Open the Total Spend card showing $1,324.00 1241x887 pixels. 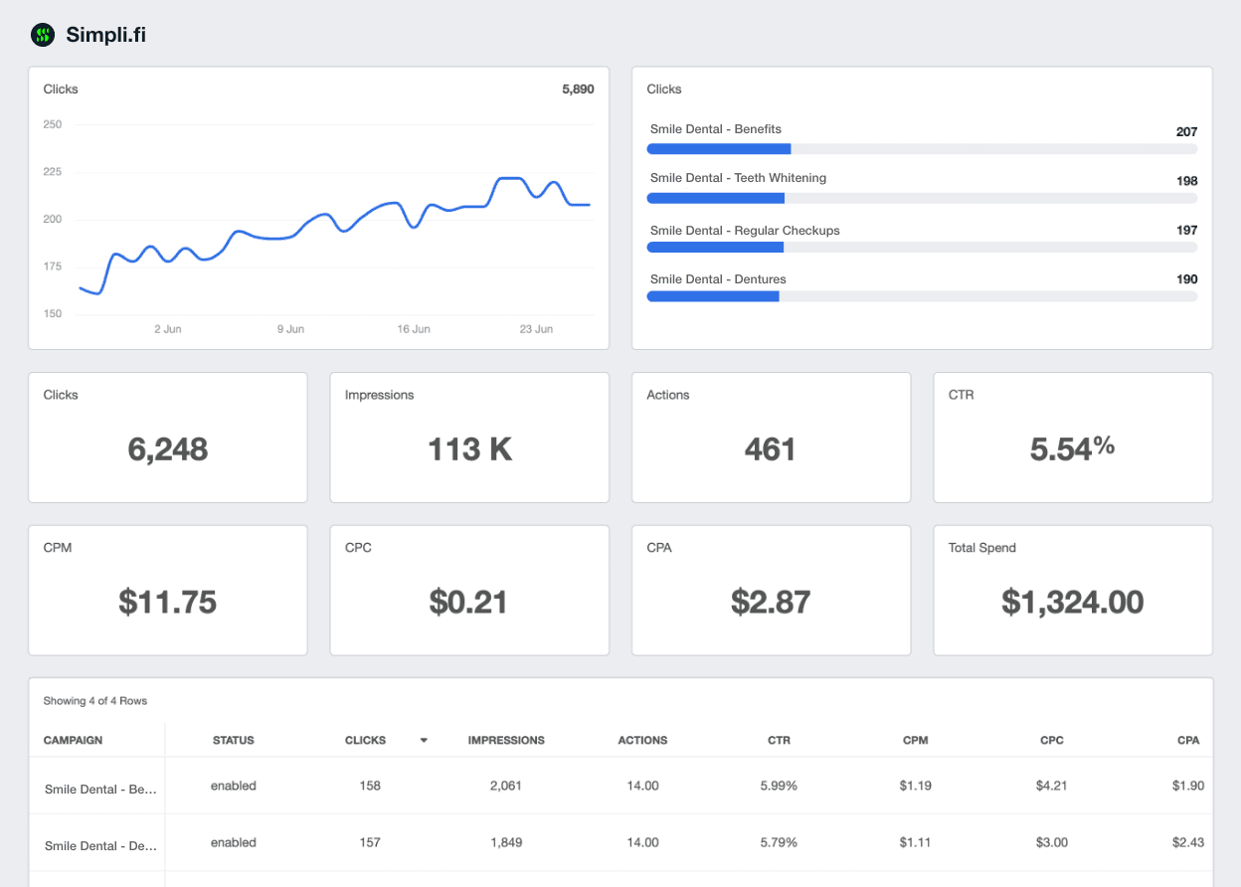point(1072,591)
